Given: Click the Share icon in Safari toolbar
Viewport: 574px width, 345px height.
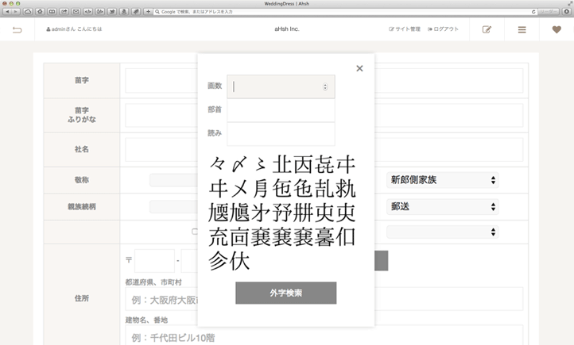Looking at the screenshot, I should pos(64,12).
